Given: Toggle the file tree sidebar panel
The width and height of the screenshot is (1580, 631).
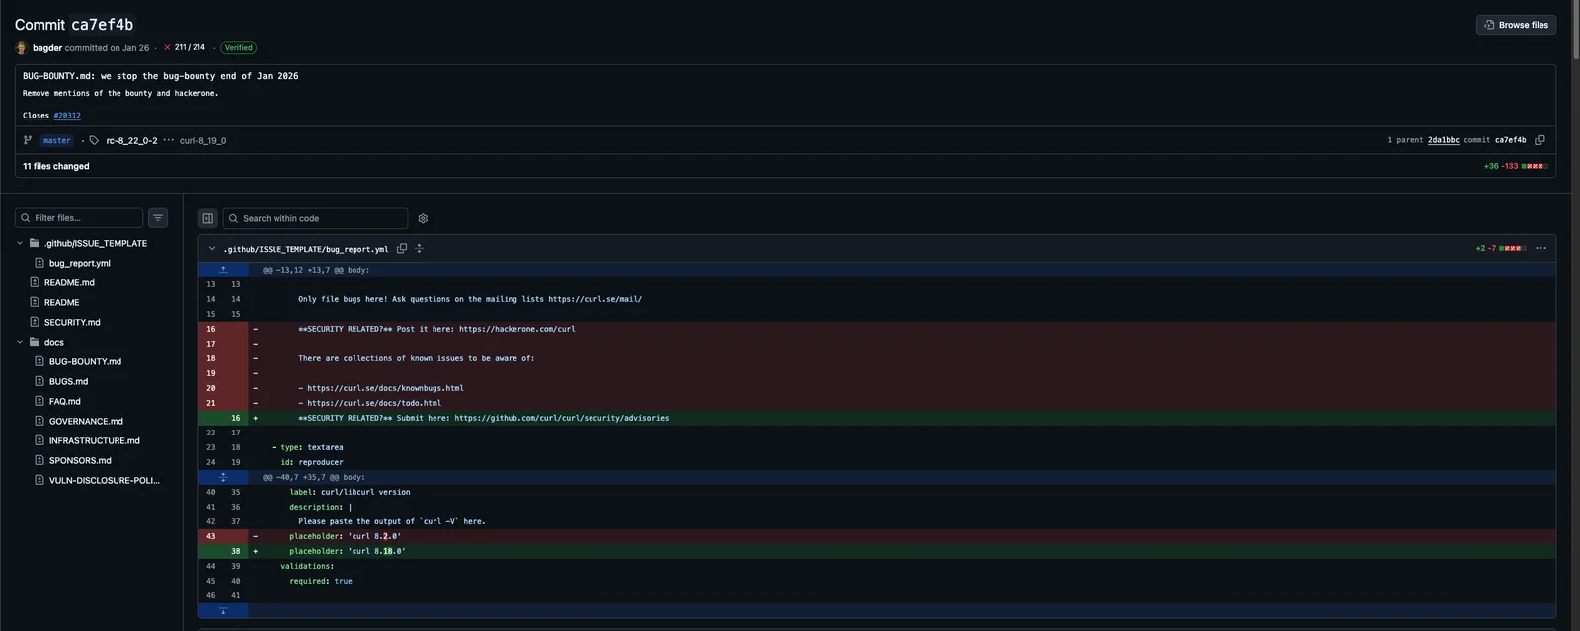Looking at the screenshot, I should click(x=207, y=218).
